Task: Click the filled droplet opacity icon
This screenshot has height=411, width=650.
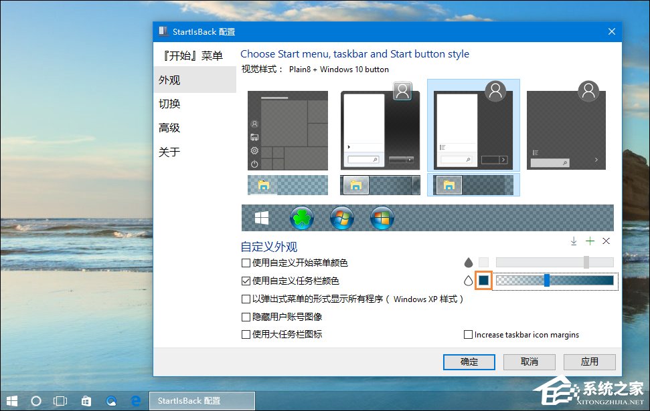Action: point(469,262)
